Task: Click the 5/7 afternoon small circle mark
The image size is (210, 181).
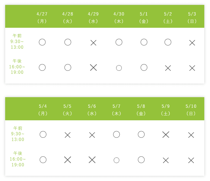Action: pyautogui.click(x=116, y=160)
